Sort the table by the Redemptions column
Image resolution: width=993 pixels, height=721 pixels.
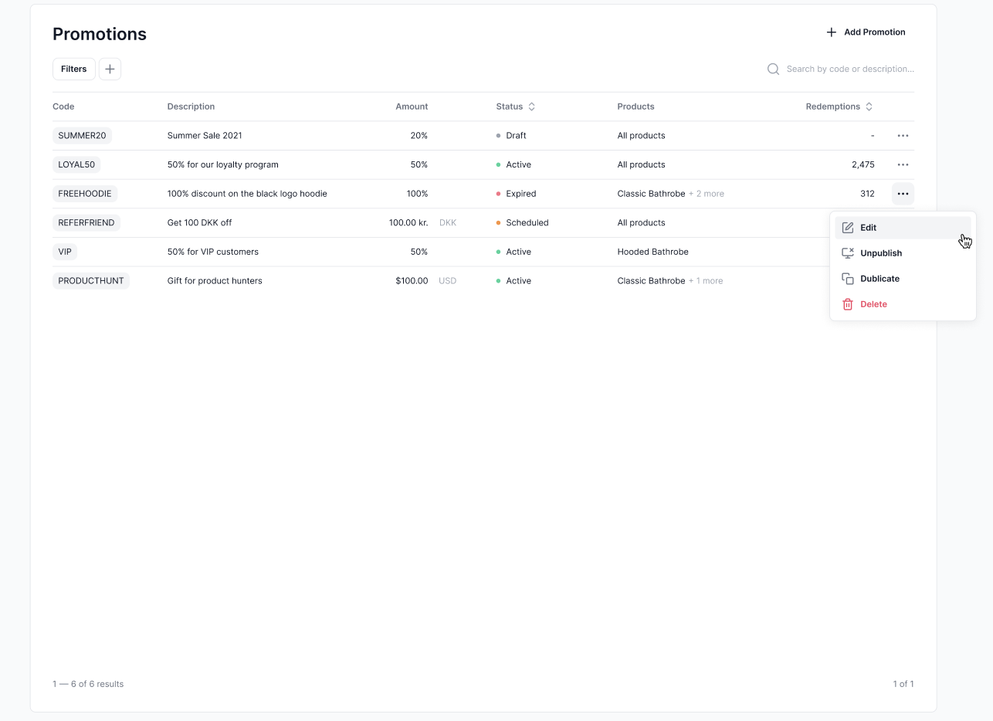pyautogui.click(x=839, y=107)
